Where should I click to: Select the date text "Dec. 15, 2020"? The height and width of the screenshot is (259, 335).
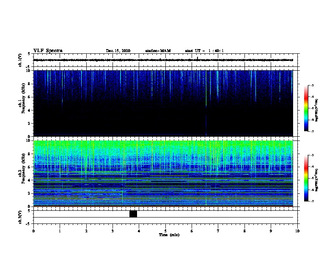click(x=118, y=51)
